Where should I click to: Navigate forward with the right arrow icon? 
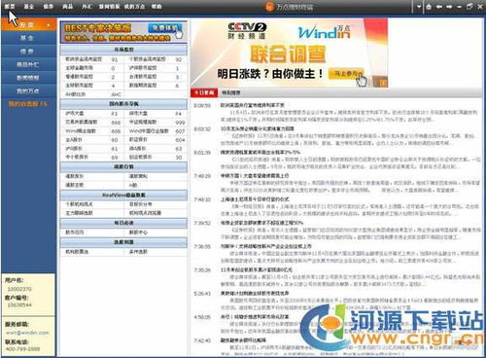449,7
